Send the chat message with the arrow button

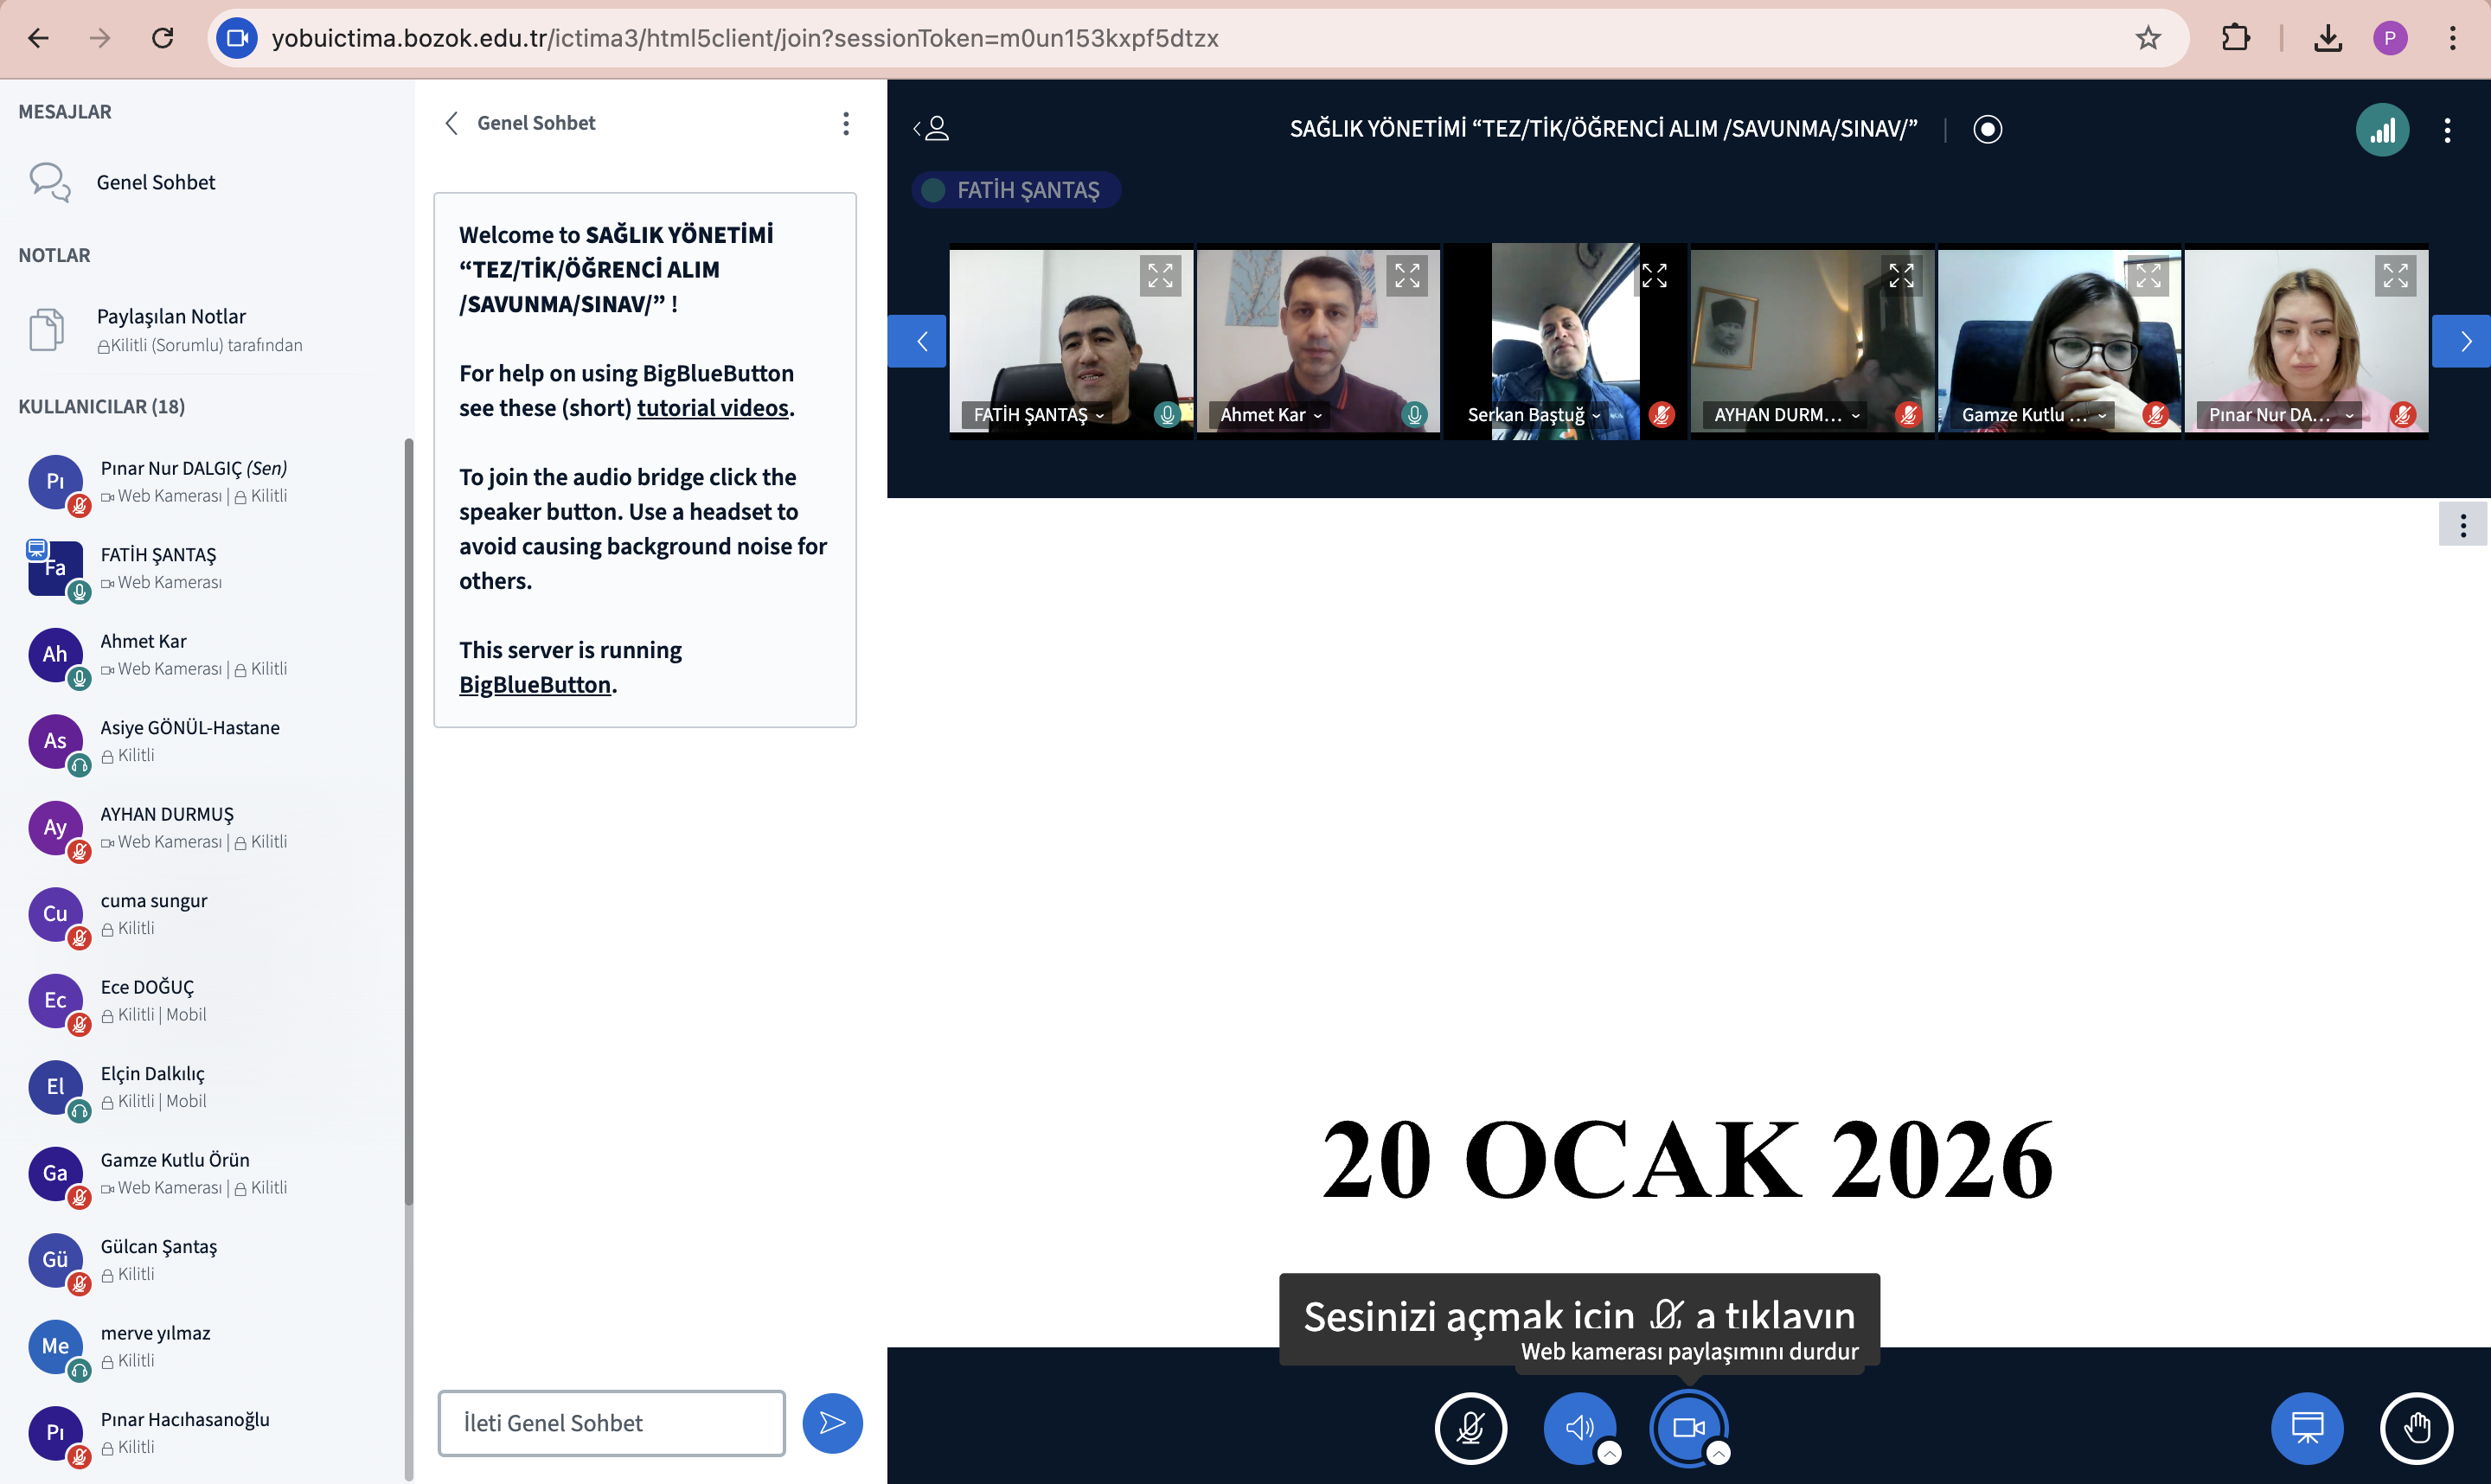pos(832,1422)
